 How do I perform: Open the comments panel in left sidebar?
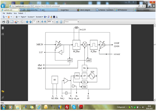(3, 91)
